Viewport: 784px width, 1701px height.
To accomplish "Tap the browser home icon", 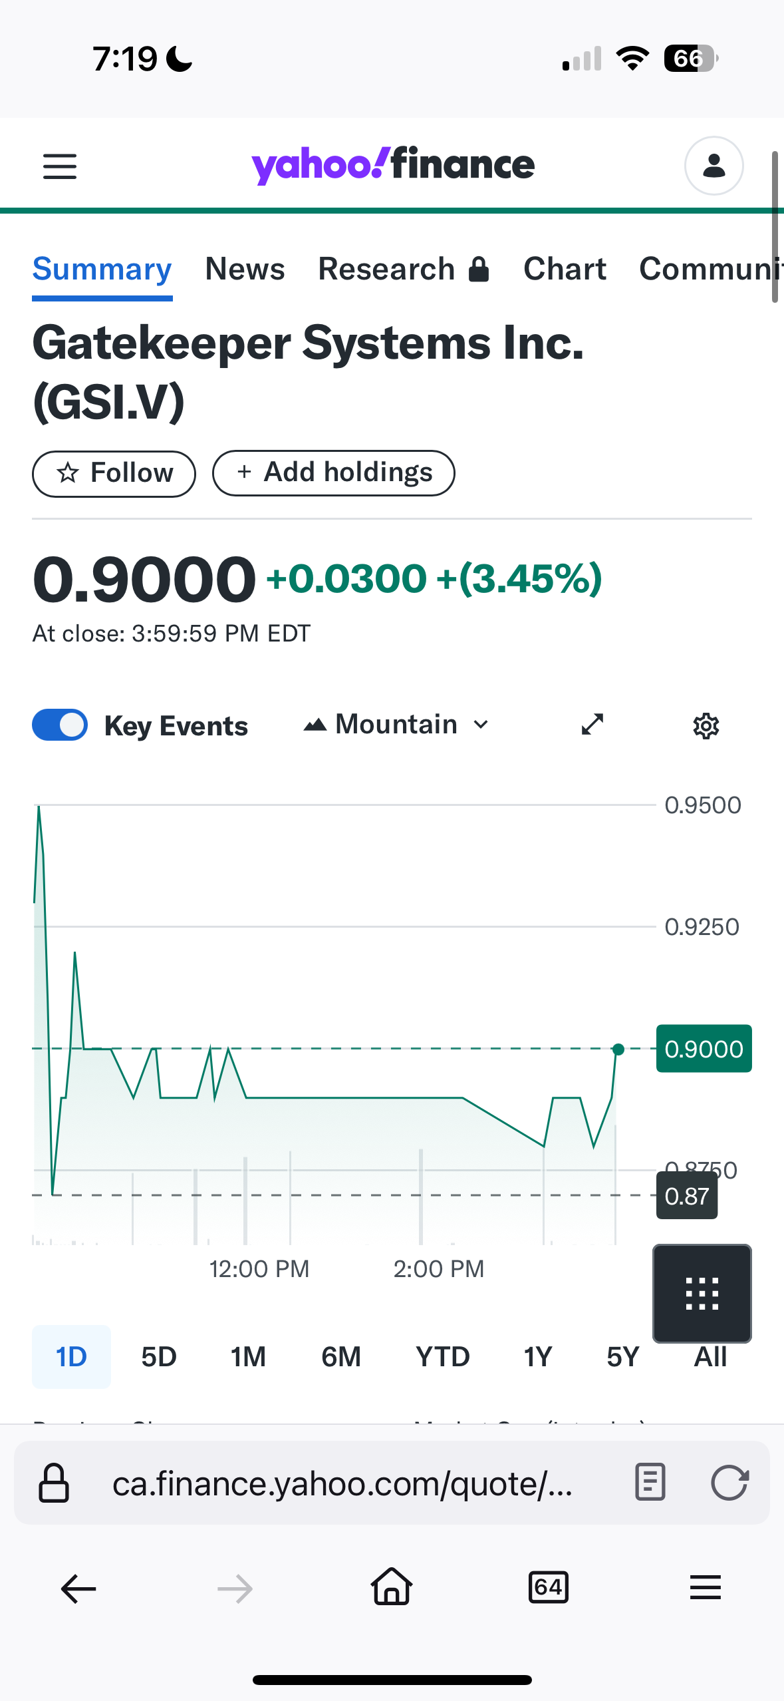I will pyautogui.click(x=392, y=1587).
